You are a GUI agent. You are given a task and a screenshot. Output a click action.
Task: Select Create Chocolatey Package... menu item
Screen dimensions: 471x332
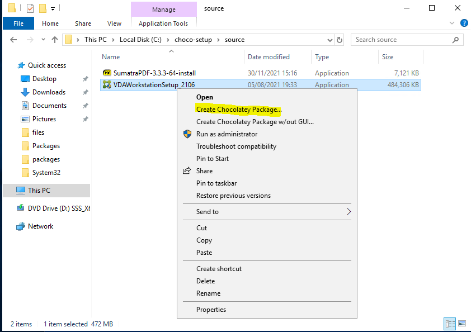tap(239, 110)
